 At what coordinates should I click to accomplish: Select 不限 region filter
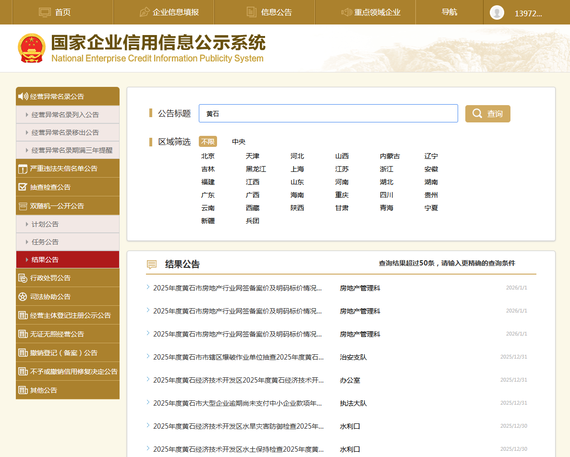(x=208, y=142)
